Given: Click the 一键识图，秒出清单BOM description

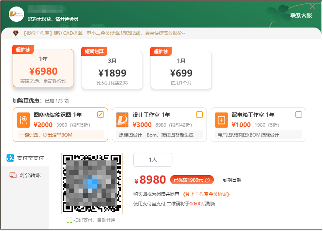Looking at the screenshot, I should pos(61,135).
